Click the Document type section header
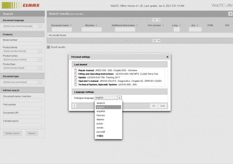 (22, 76)
